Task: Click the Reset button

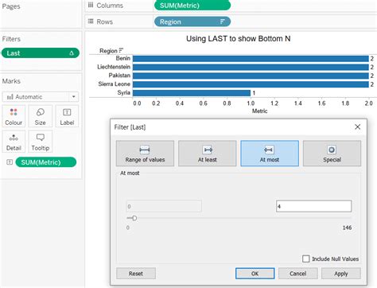Action: [136, 274]
